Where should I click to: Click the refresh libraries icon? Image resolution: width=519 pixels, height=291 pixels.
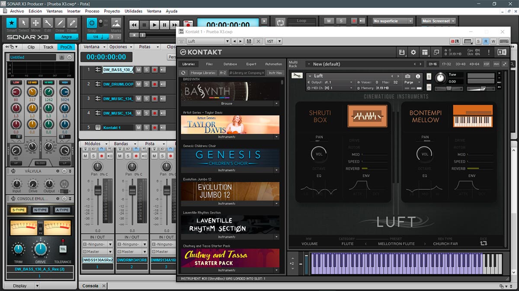[183, 73]
